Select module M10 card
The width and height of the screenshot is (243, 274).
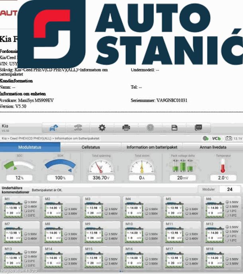pos(142,233)
